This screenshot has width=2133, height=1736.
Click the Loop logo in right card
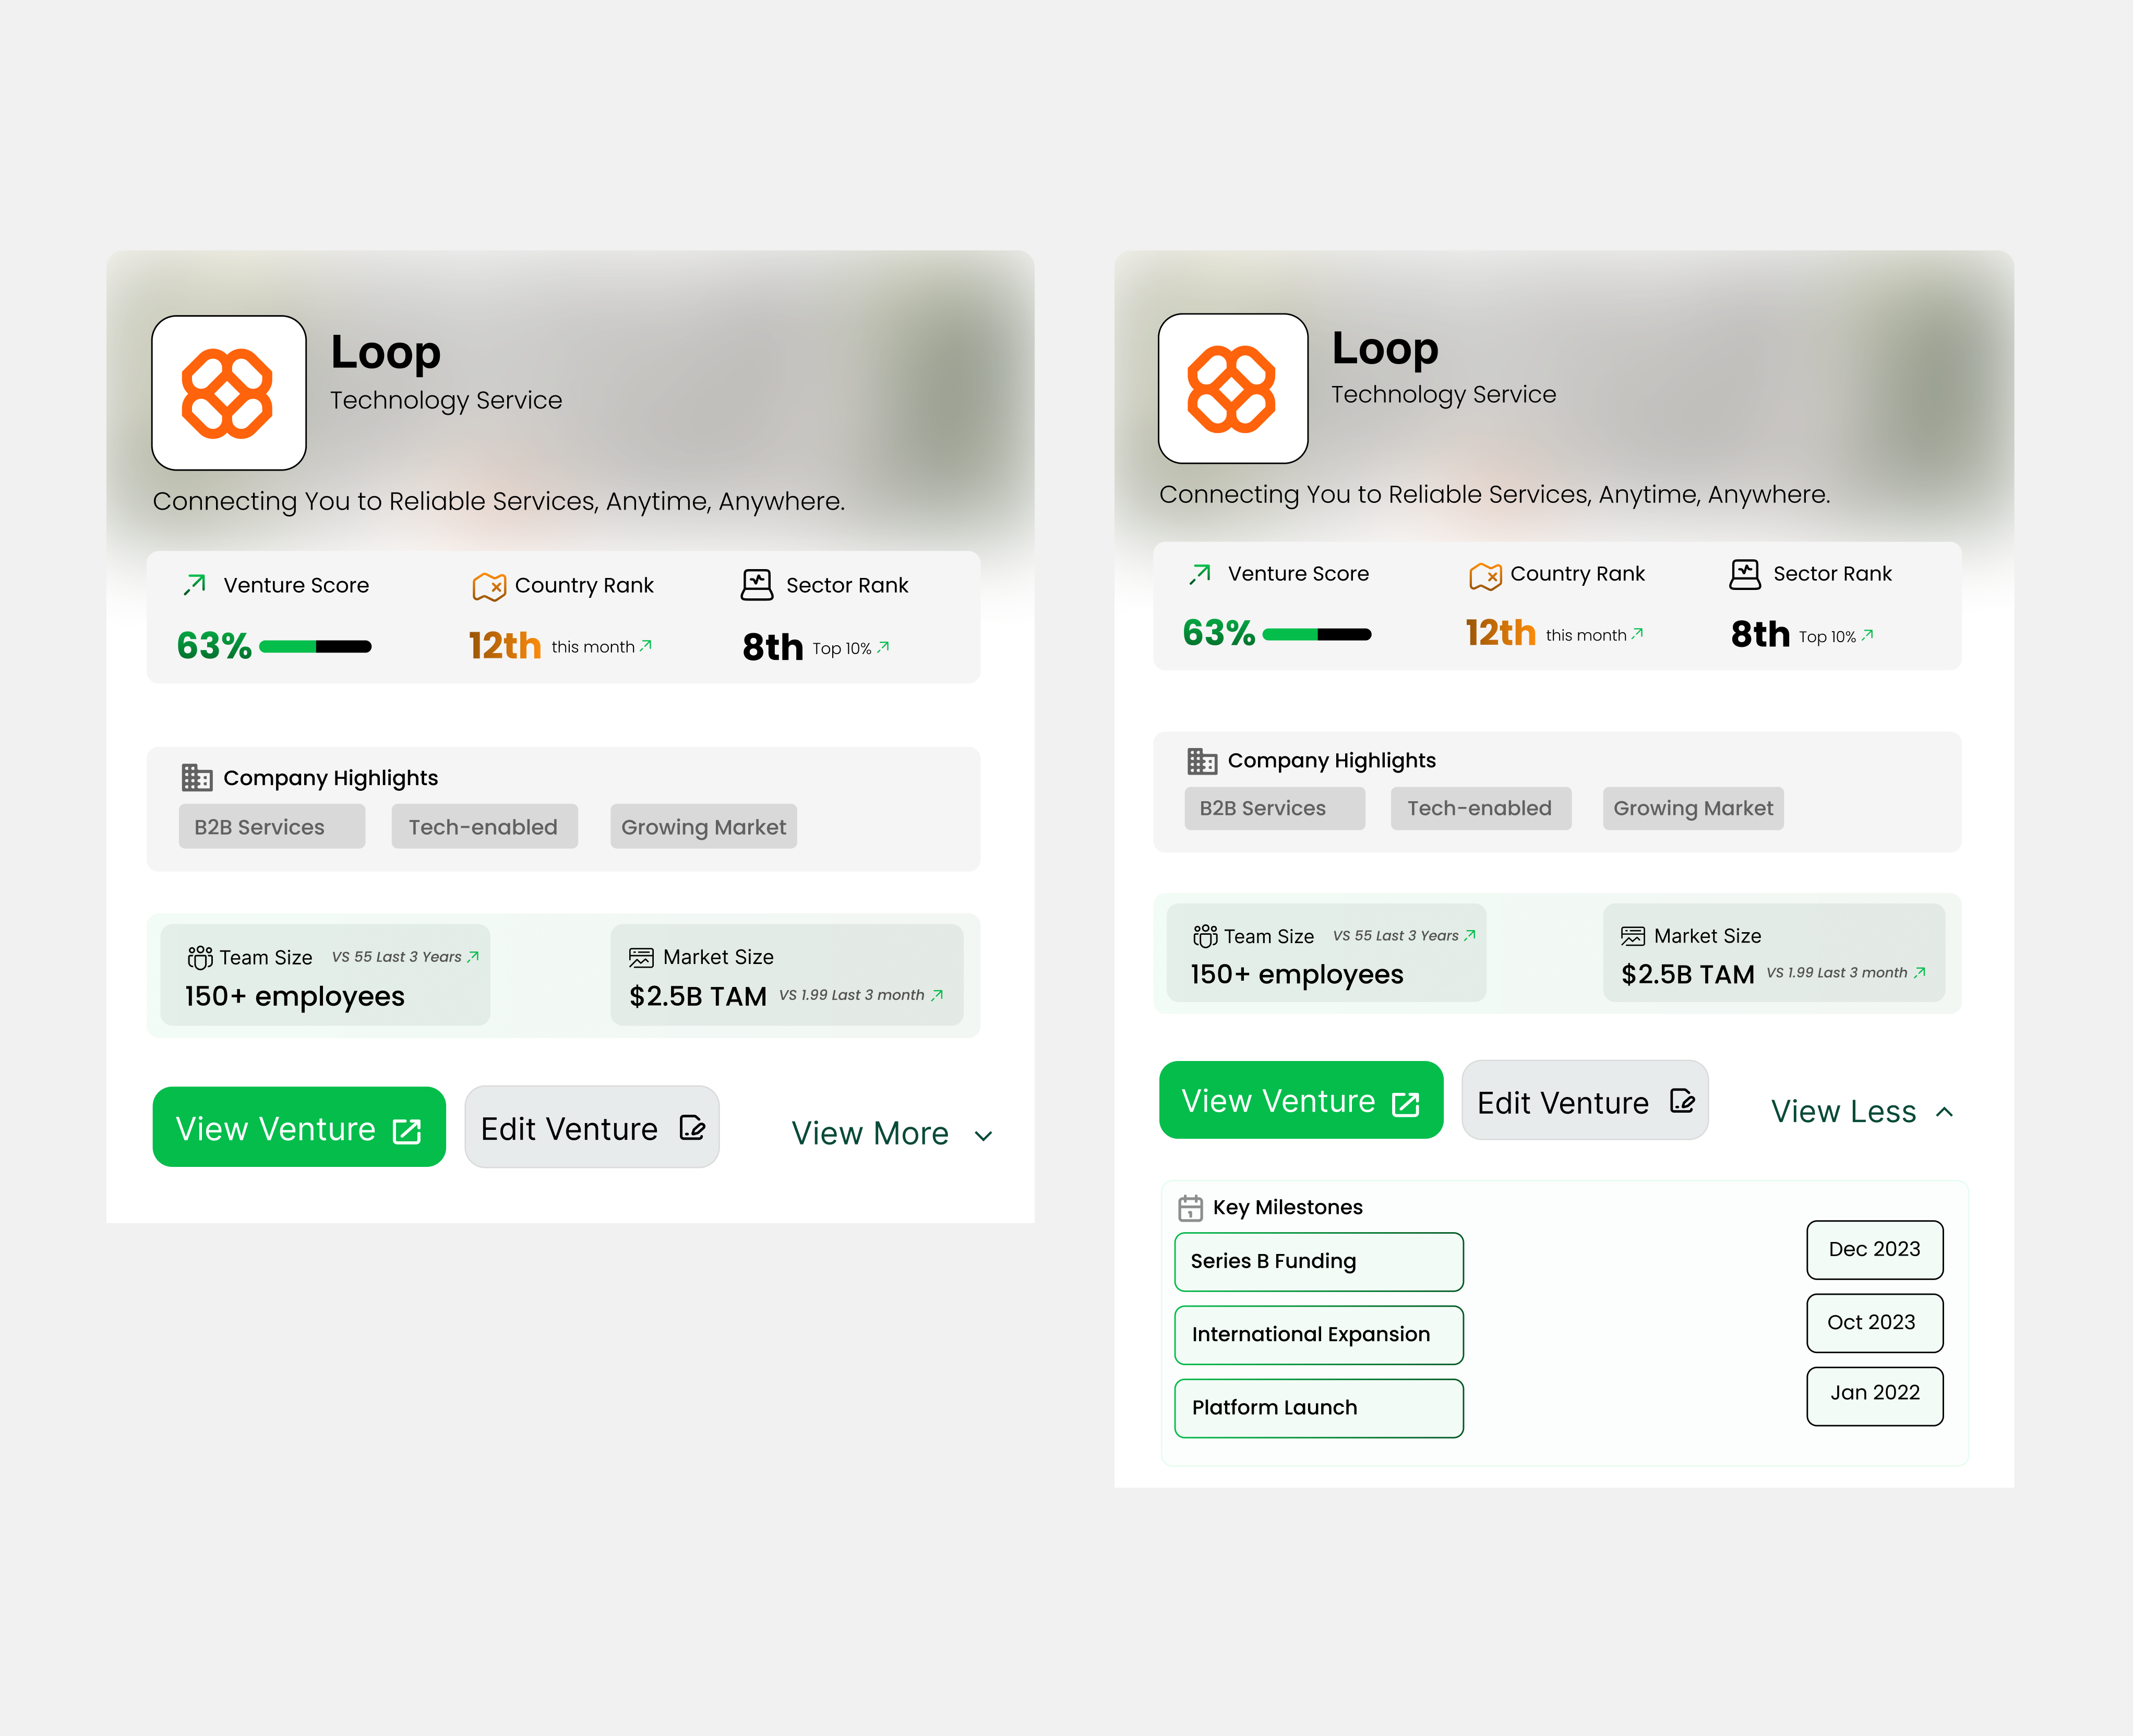coord(1233,388)
